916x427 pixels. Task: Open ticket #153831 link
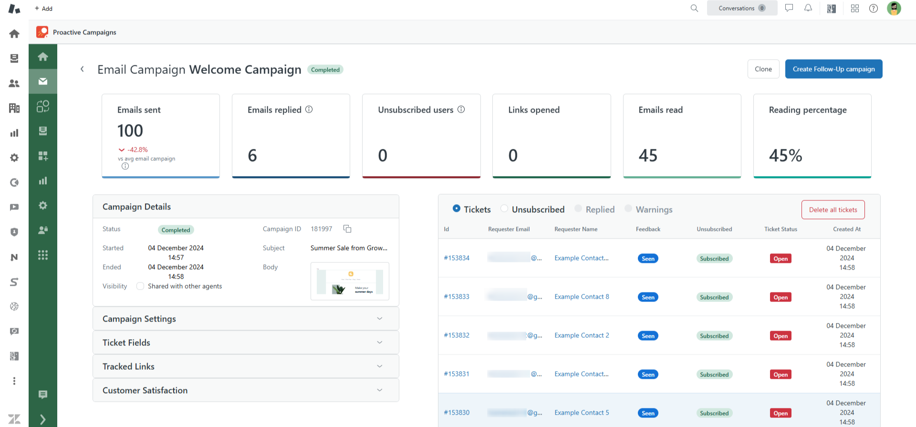(457, 374)
